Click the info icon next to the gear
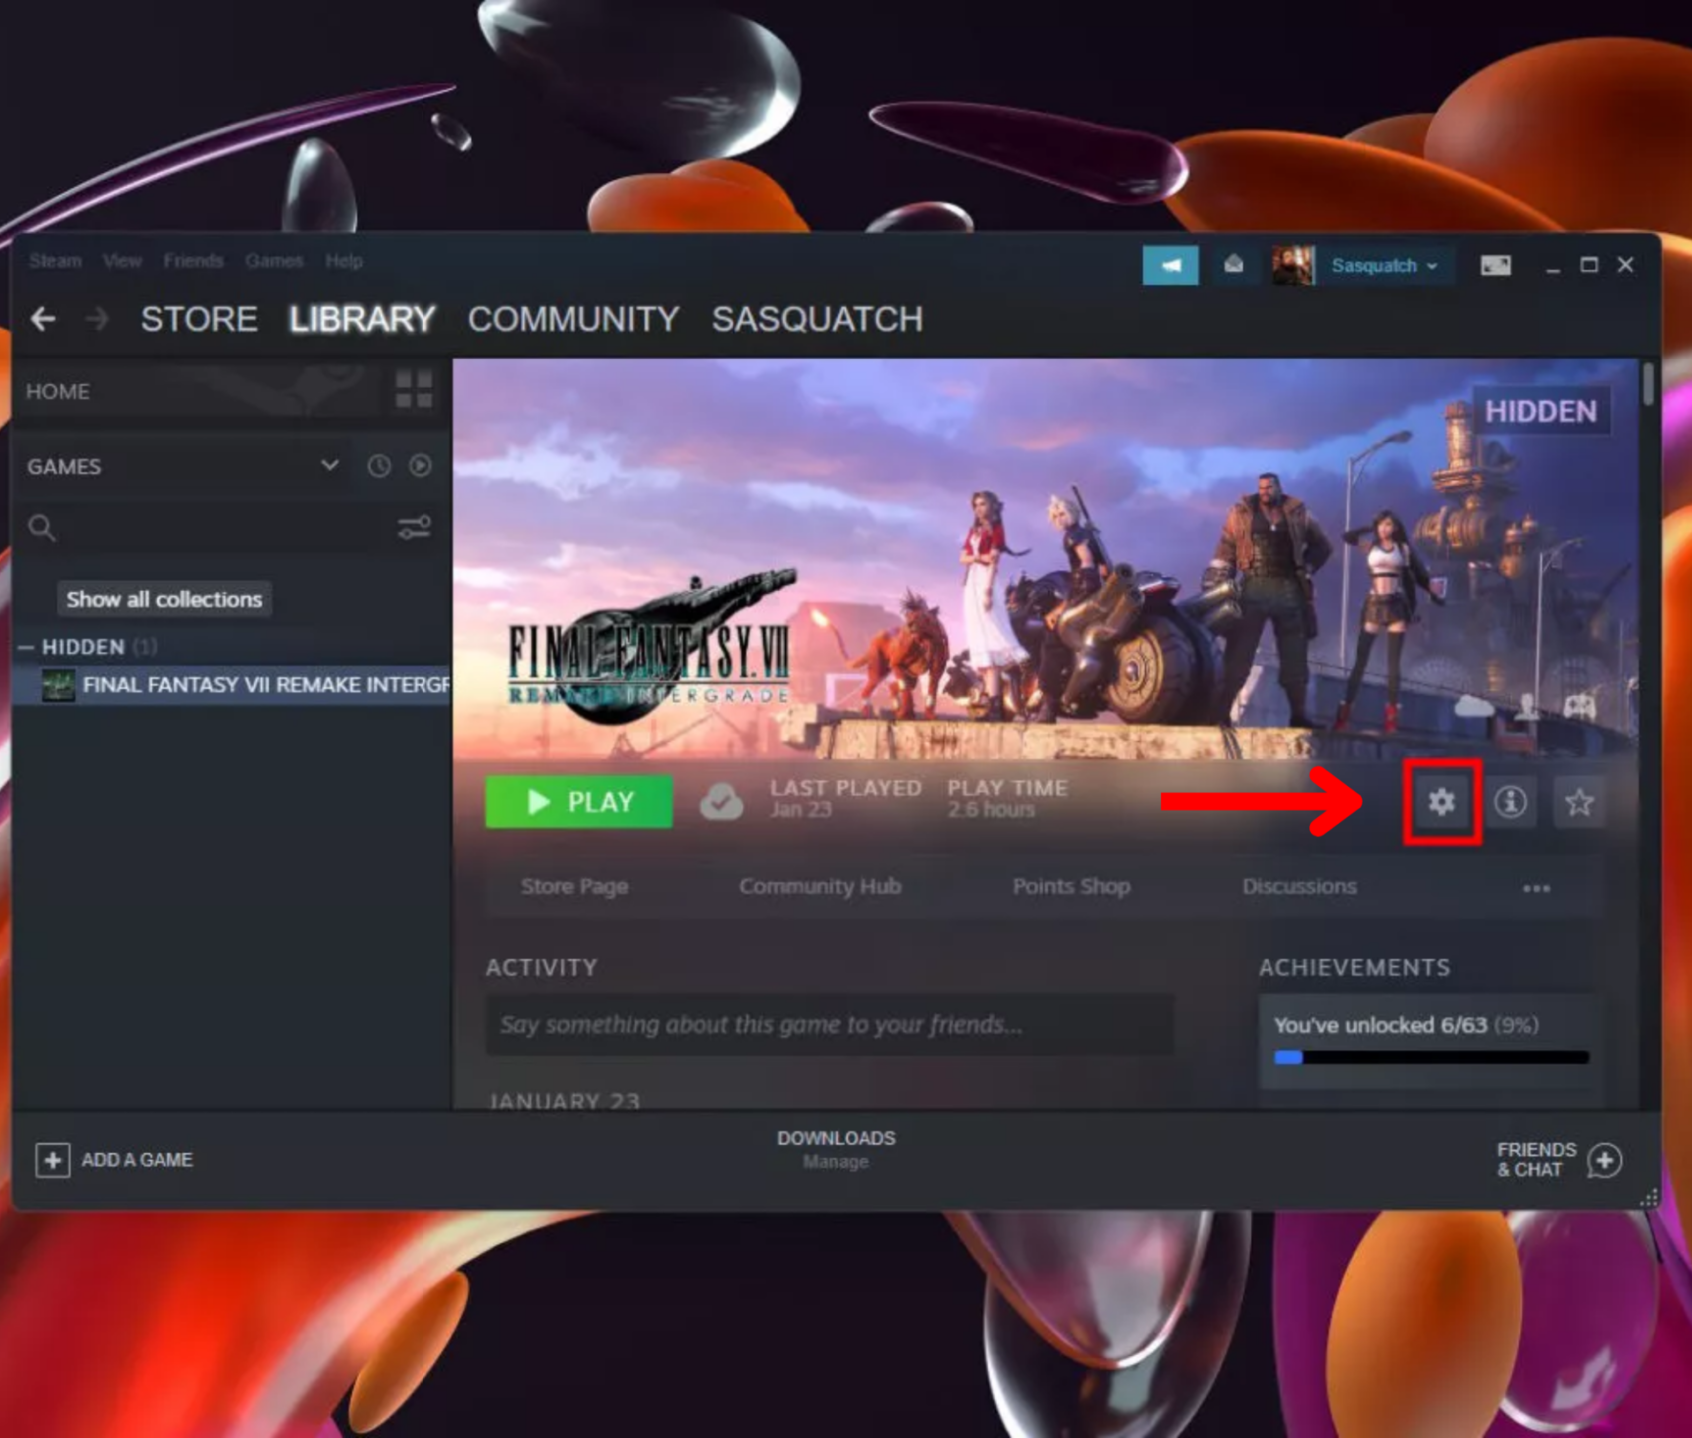The width and height of the screenshot is (1692, 1438). 1510,801
